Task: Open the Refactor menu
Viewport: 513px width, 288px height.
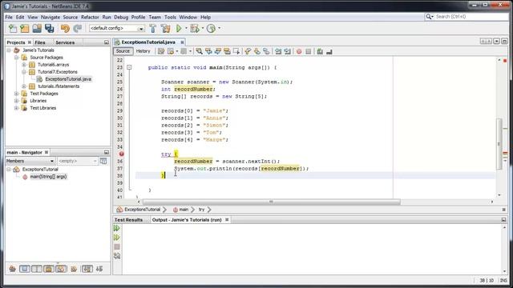Action: [x=90, y=18]
